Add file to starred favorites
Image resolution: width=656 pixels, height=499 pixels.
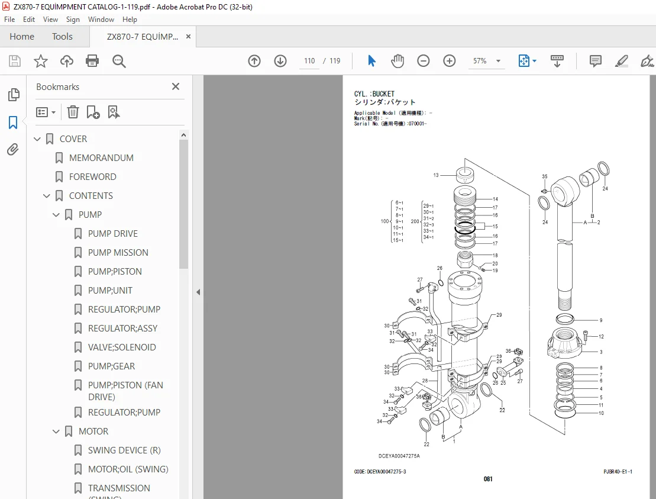pyautogui.click(x=41, y=61)
